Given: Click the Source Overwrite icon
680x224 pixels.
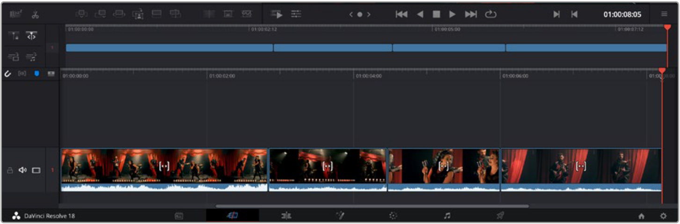Looking at the screenshot, I should click(175, 14).
